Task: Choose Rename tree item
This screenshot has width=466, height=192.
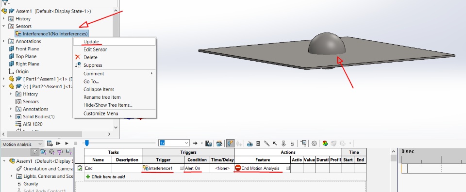Action: 115,97
